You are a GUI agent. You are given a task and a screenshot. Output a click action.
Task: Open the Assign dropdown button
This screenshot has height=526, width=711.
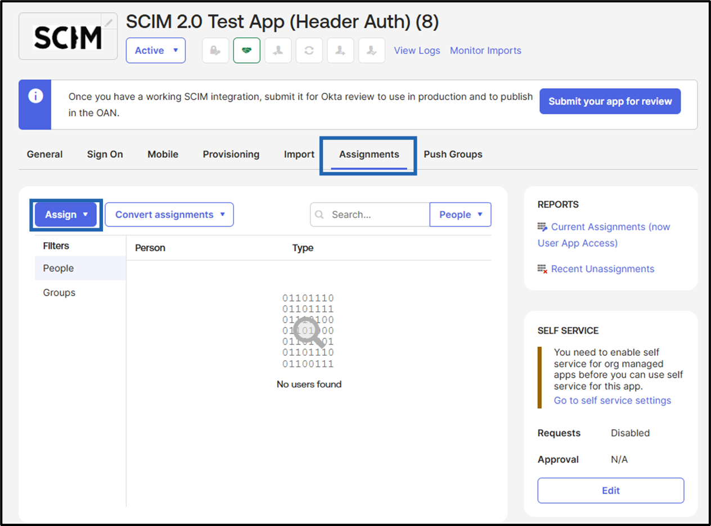[x=66, y=215]
